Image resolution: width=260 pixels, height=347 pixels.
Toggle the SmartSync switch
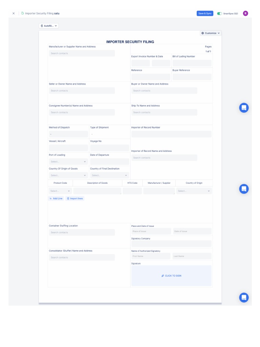click(219, 14)
